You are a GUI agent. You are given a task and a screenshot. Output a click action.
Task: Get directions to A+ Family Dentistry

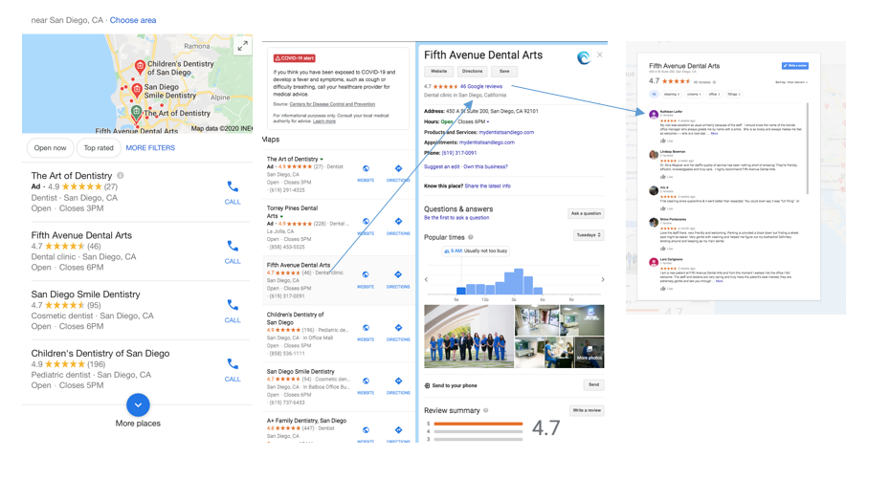click(x=398, y=433)
